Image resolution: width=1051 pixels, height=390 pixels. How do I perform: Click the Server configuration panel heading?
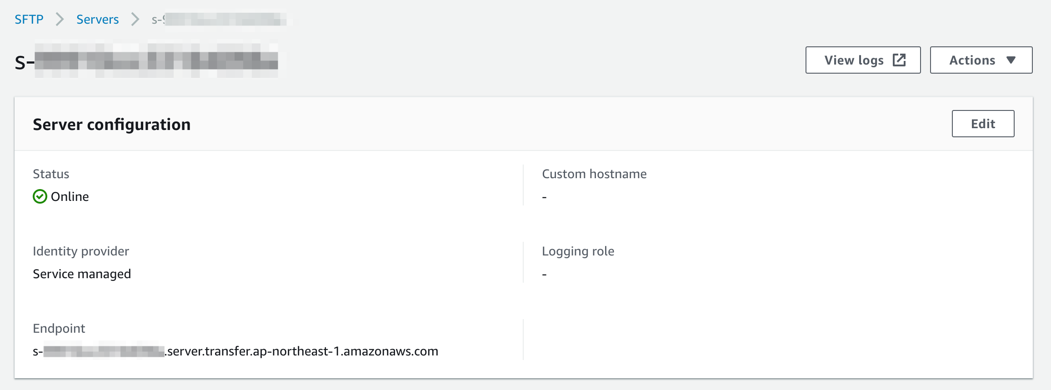click(x=112, y=125)
